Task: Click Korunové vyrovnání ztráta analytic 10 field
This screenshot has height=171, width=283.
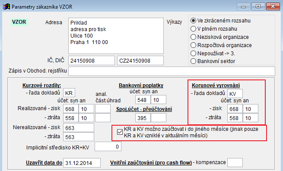Action: 251,118
